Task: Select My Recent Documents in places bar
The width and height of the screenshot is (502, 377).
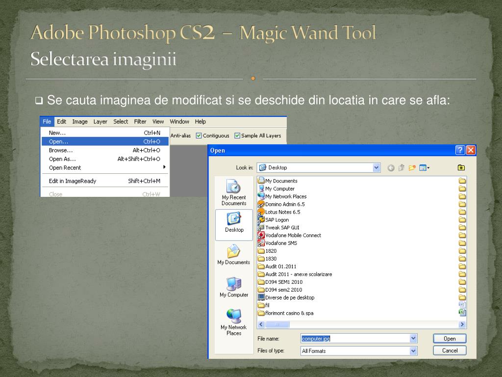Action: [234, 192]
